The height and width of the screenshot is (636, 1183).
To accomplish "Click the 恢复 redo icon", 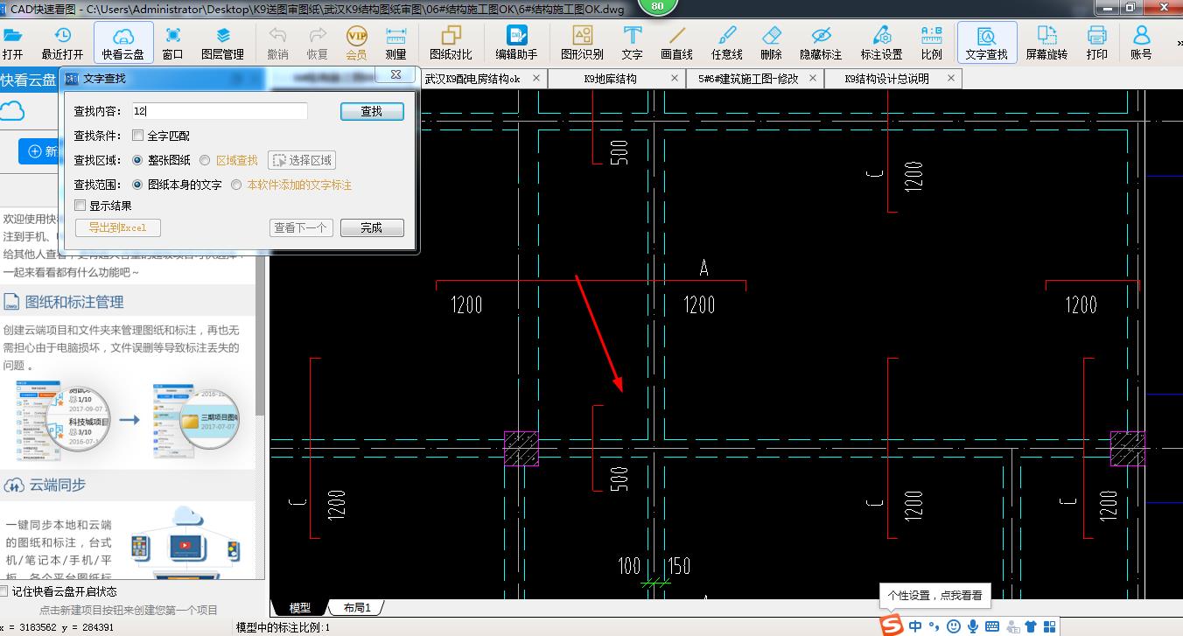I will tap(318, 43).
